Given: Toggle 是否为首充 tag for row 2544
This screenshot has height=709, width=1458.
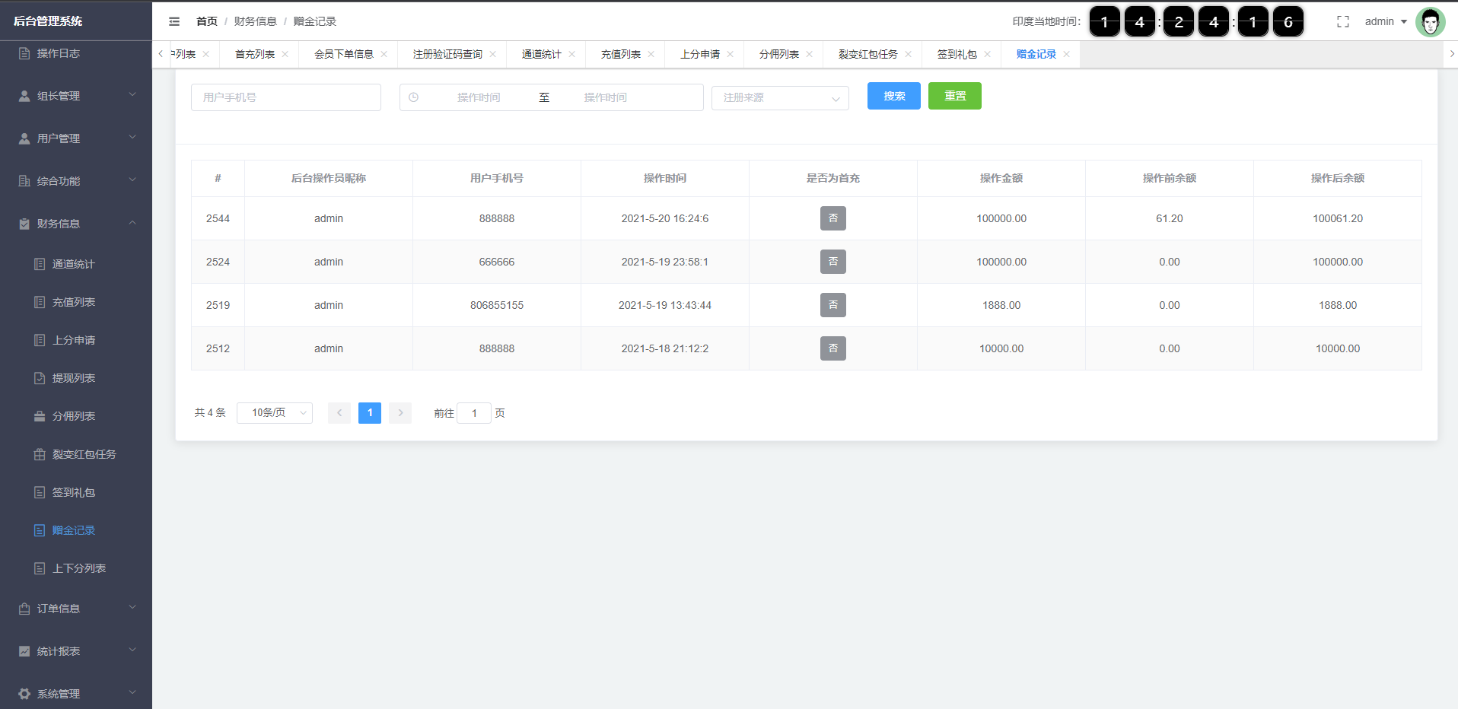Looking at the screenshot, I should 832,218.
